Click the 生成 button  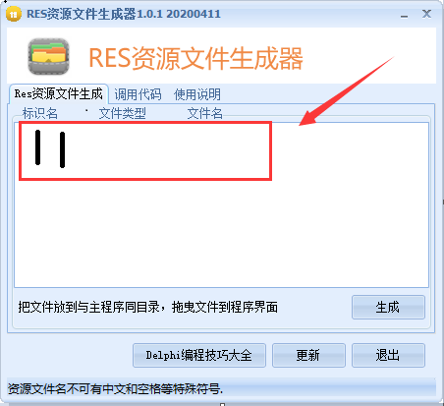388,307
